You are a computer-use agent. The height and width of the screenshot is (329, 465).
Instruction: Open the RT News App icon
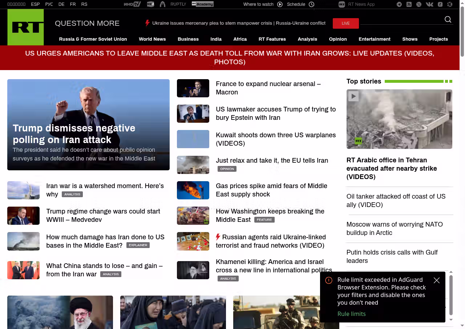(x=341, y=4)
